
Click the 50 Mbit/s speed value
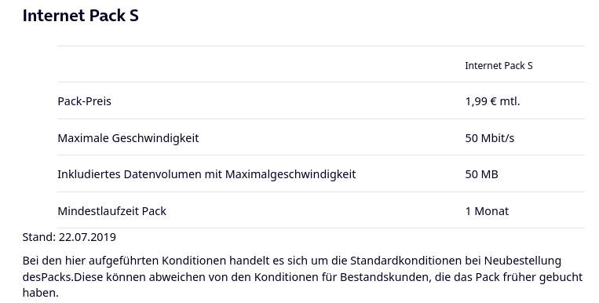(x=490, y=138)
